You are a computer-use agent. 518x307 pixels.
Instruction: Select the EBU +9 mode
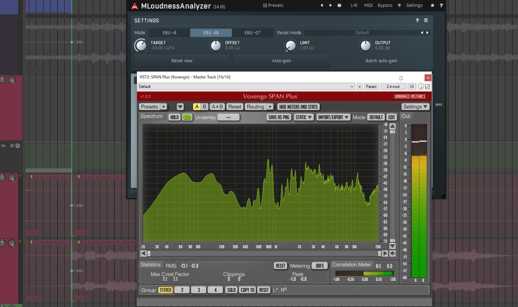click(x=169, y=33)
